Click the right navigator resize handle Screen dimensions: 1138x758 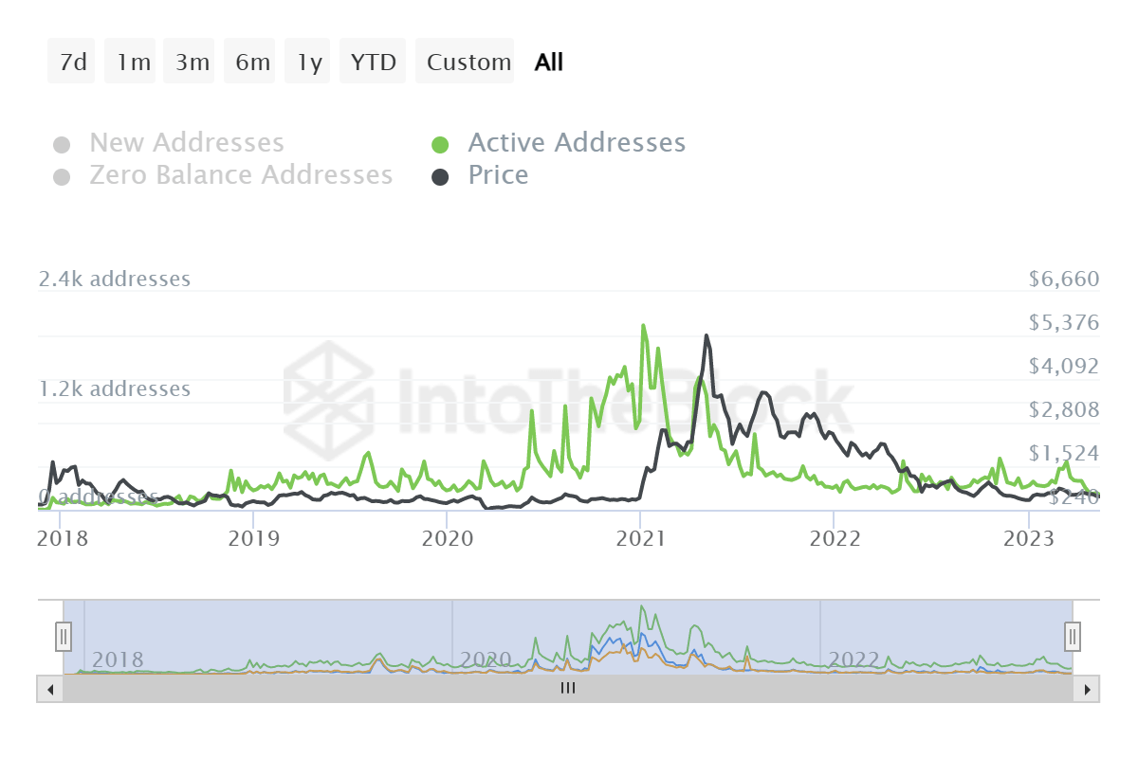point(1072,637)
